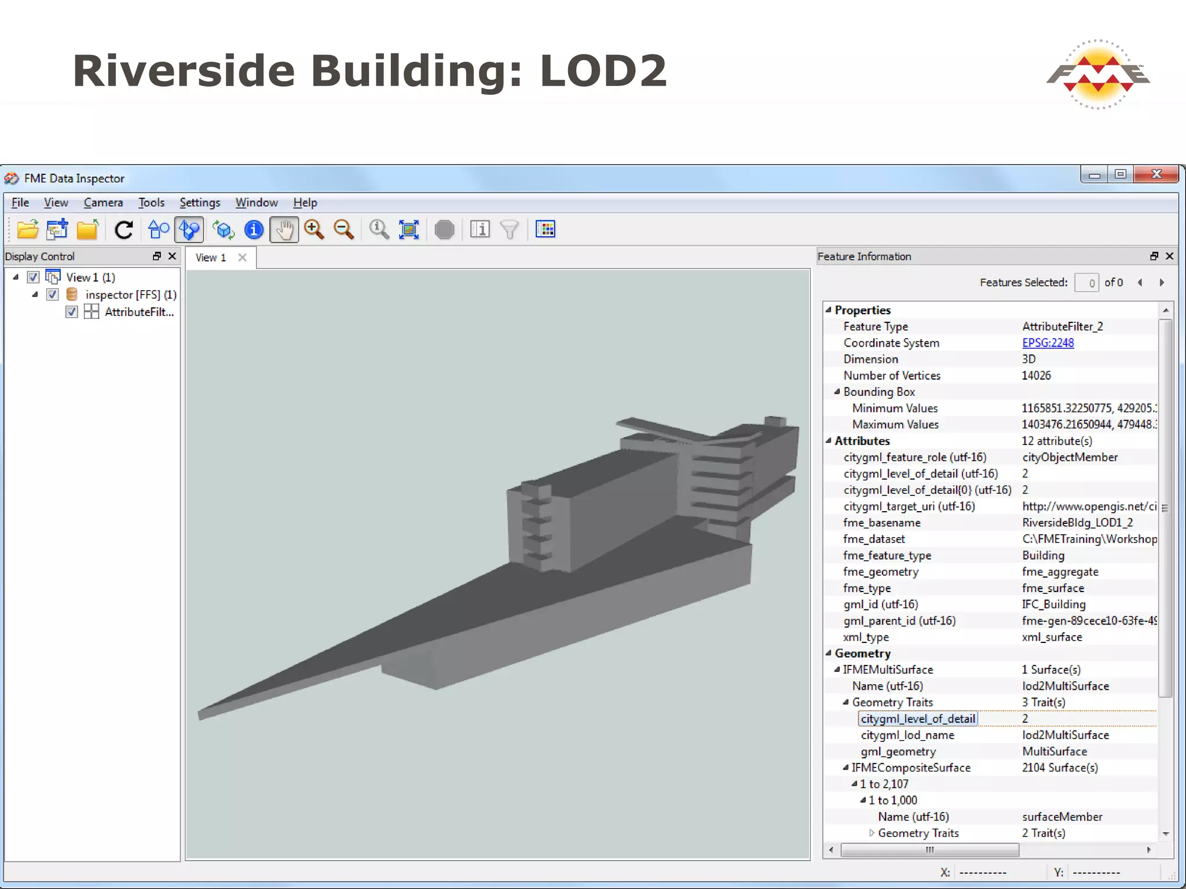Click the vertical scrollbar in Feature Information
The height and width of the screenshot is (889, 1186).
point(1166,508)
